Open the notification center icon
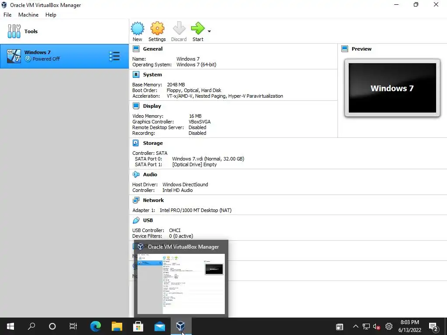Image resolution: width=447 pixels, height=335 pixels. click(x=433, y=326)
